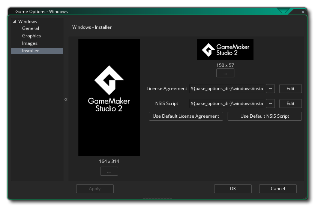Click the Windows - Installer heading
315x207 pixels.
pos(92,27)
